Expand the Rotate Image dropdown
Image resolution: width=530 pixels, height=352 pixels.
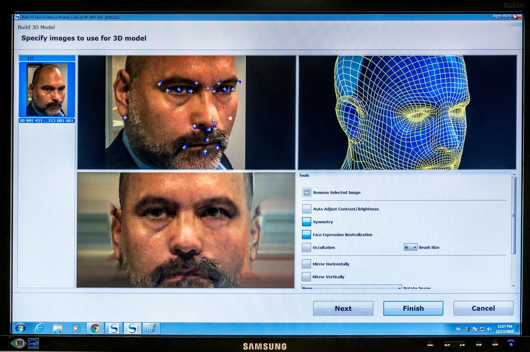[x=399, y=287]
